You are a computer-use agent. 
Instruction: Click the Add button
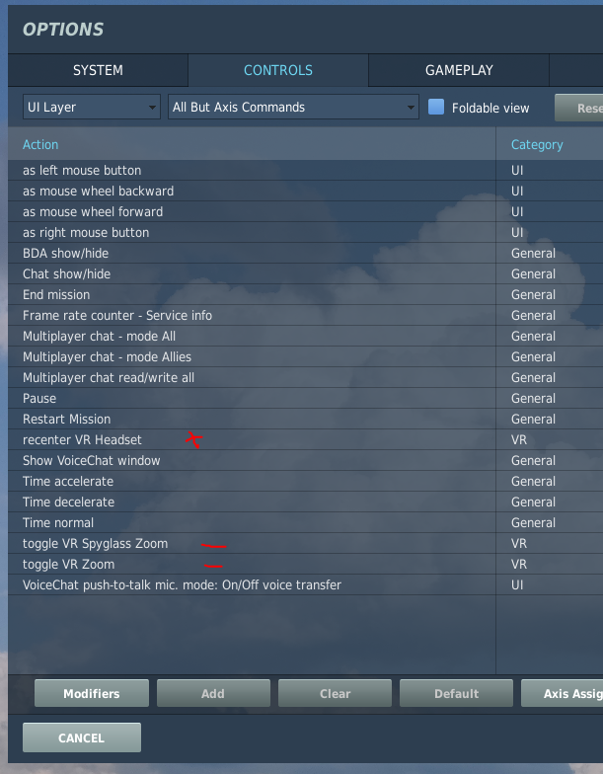[213, 693]
